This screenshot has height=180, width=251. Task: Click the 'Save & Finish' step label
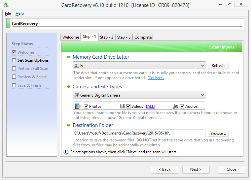click(29, 85)
